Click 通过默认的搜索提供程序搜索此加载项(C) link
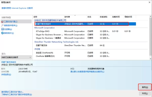The height and width of the screenshot is (97, 152). click(x=87, y=72)
